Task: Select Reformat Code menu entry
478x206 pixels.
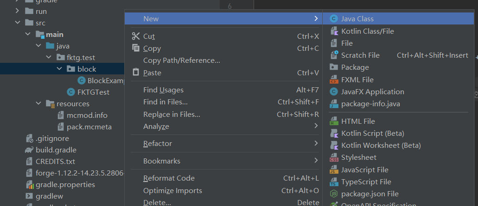Action: 169,178
